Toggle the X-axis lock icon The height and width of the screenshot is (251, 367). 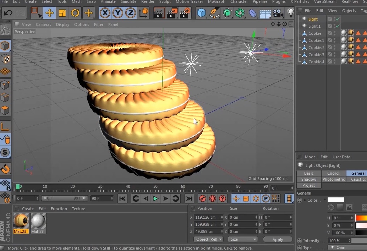pyautogui.click(x=105, y=13)
